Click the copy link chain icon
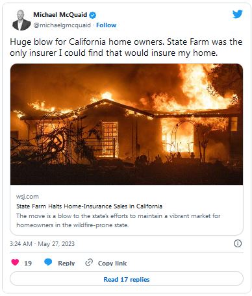The image size is (252, 296). 89,262
